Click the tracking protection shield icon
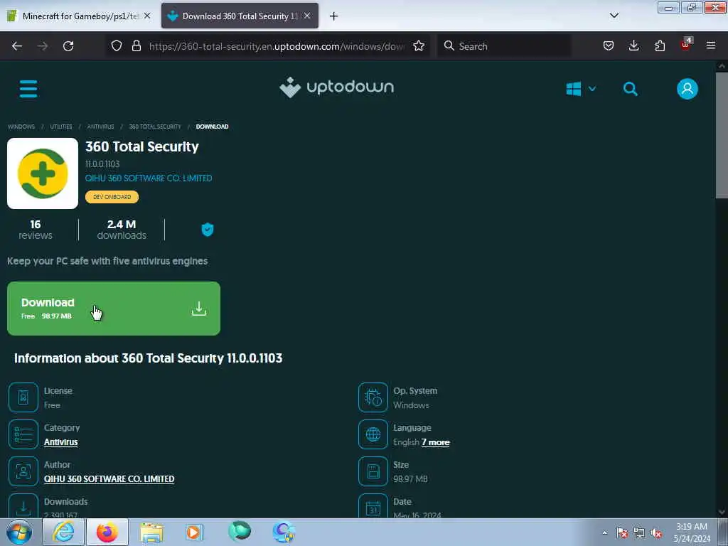The height and width of the screenshot is (546, 728). point(117,45)
